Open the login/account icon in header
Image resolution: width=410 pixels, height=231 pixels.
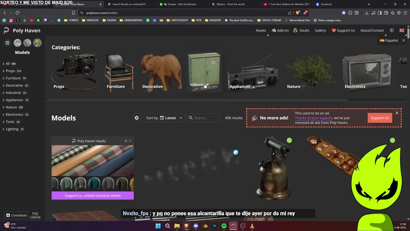click(391, 30)
